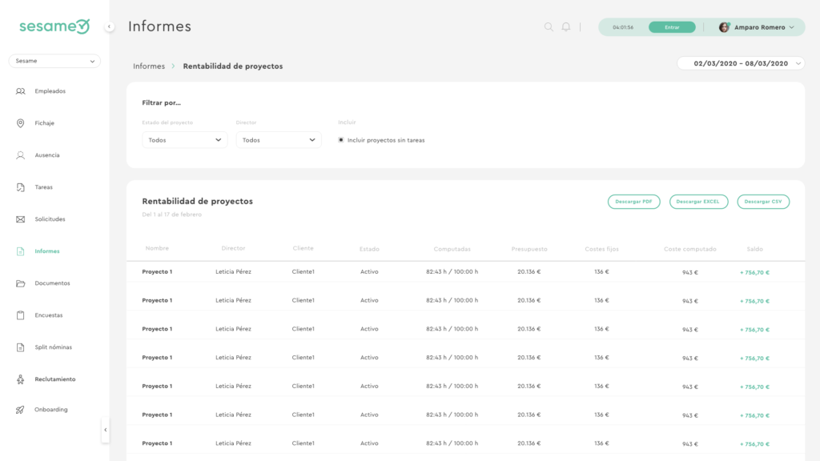Go to Encuestas section
Image resolution: width=820 pixels, height=461 pixels.
[49, 315]
